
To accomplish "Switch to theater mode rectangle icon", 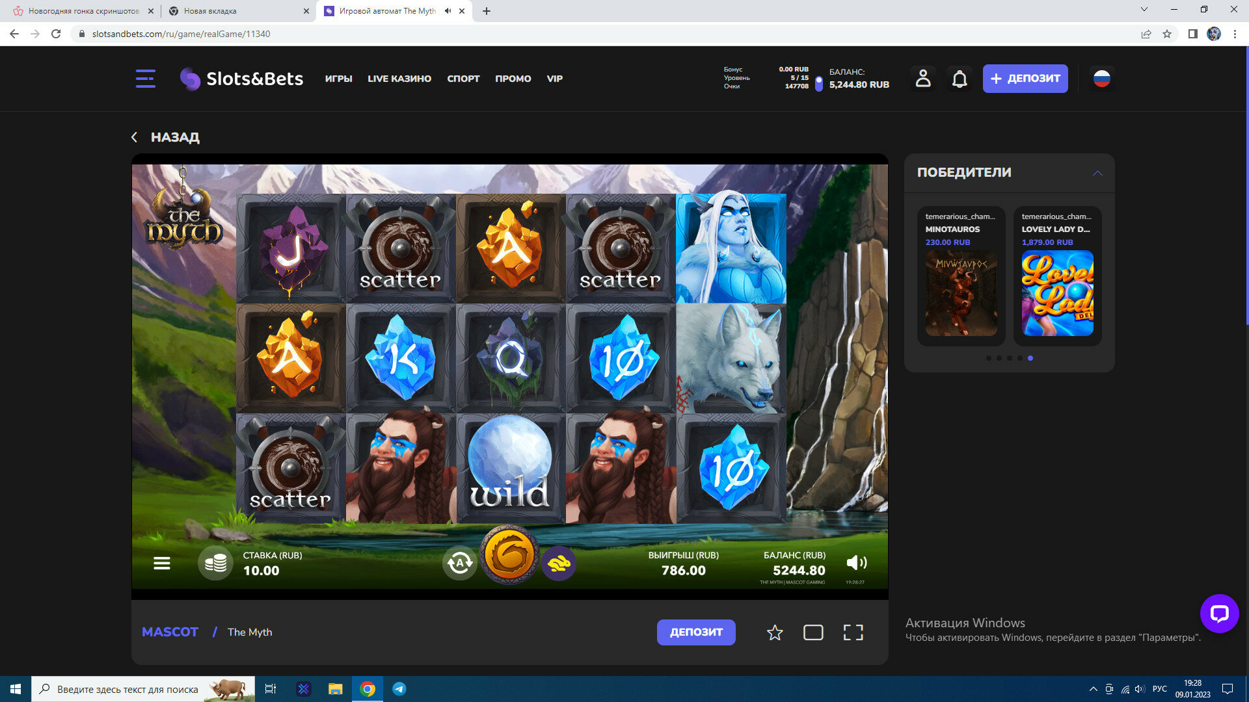I will click(813, 632).
